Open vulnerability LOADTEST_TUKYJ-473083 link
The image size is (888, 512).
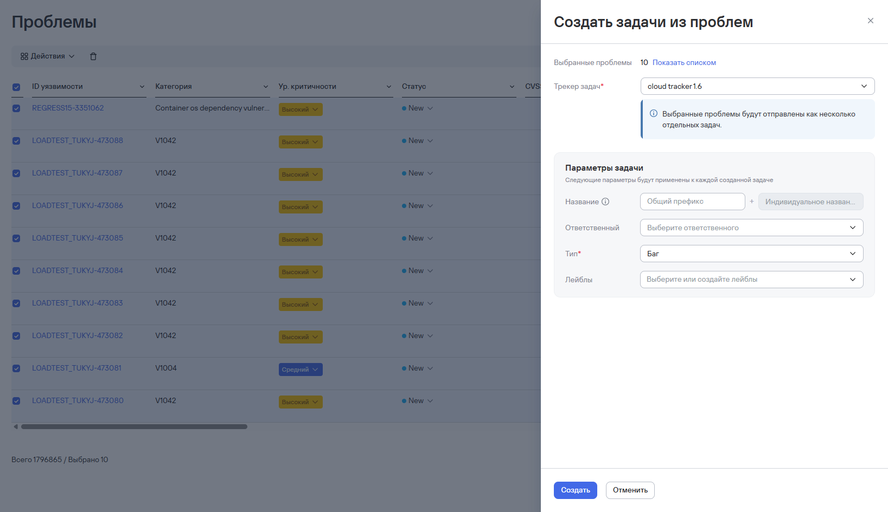pos(78,303)
